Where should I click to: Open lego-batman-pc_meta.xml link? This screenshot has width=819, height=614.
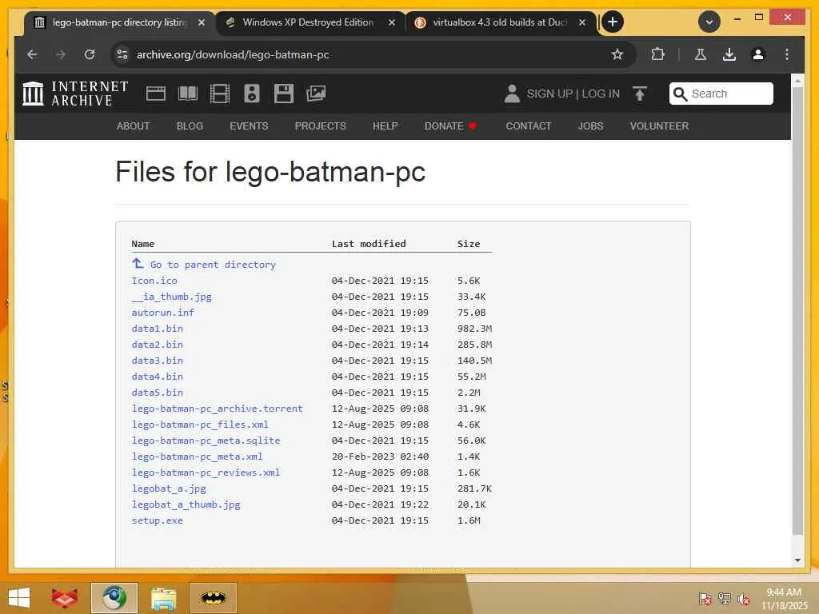point(197,457)
